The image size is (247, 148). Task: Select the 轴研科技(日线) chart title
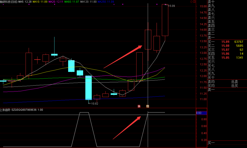pos(9,2)
